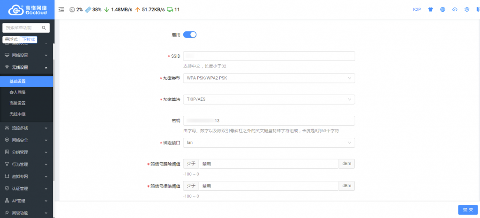
Task: Click the wireless settings wifi icon
Action: click(x=7, y=68)
